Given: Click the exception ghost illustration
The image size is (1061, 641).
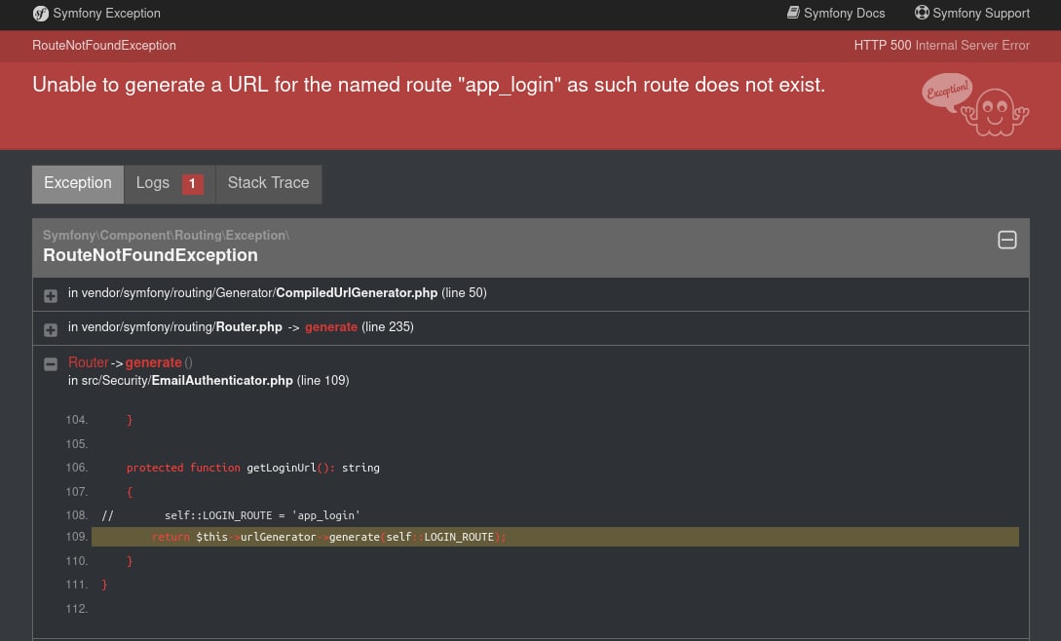Looking at the screenshot, I should tap(975, 105).
